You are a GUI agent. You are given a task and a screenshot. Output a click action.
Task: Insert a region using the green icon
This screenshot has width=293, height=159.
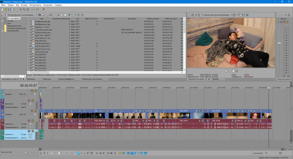pyautogui.click(x=124, y=153)
